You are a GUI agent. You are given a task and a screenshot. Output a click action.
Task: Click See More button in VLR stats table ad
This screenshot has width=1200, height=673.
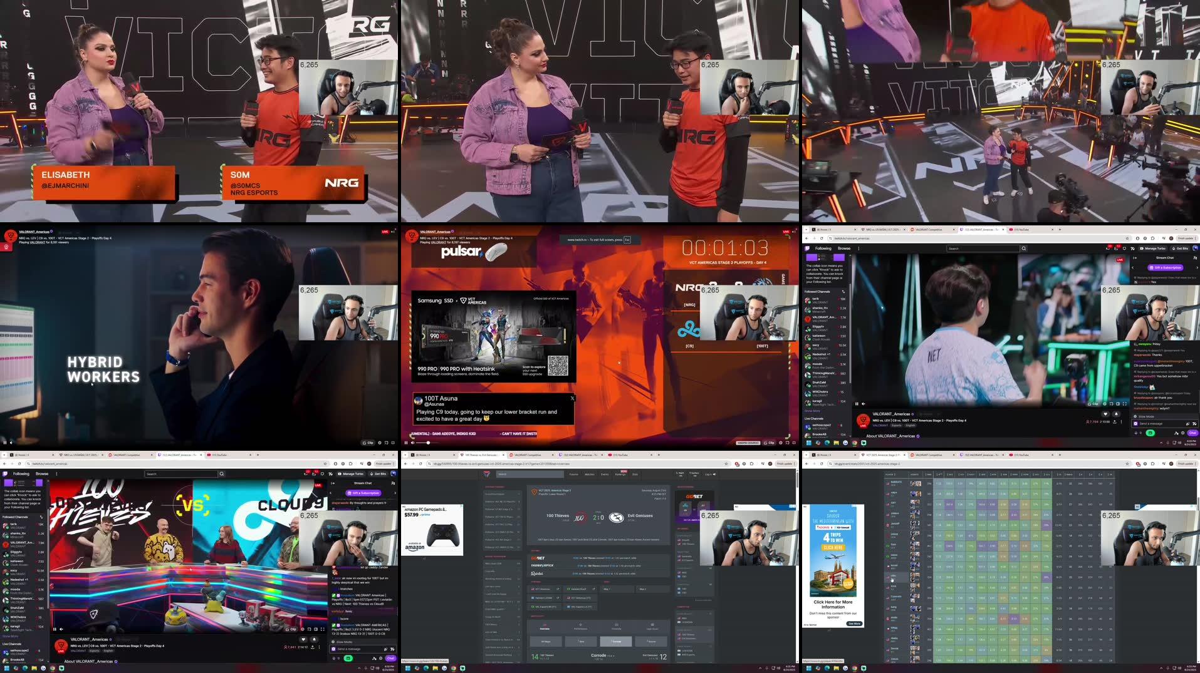tap(854, 624)
